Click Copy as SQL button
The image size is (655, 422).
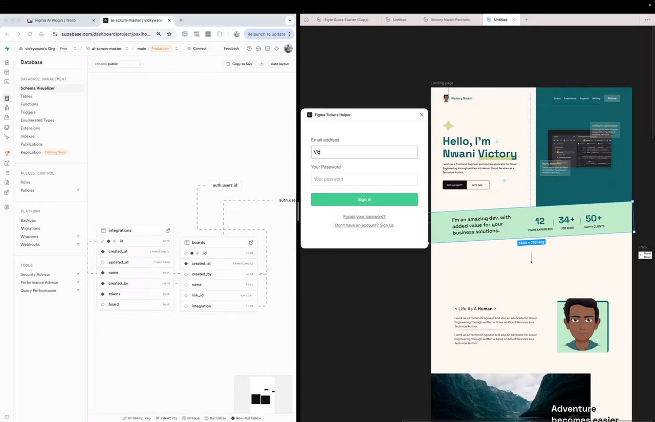pyautogui.click(x=239, y=64)
